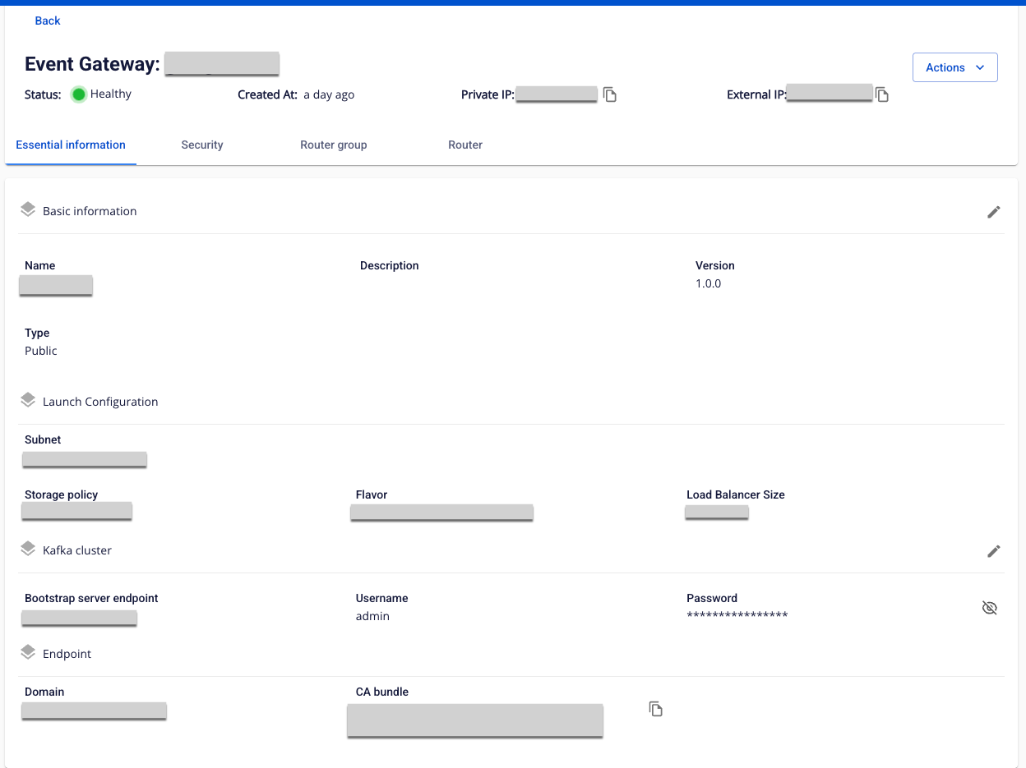1026x768 pixels.
Task: Click the Basic information layers icon
Action: (28, 210)
